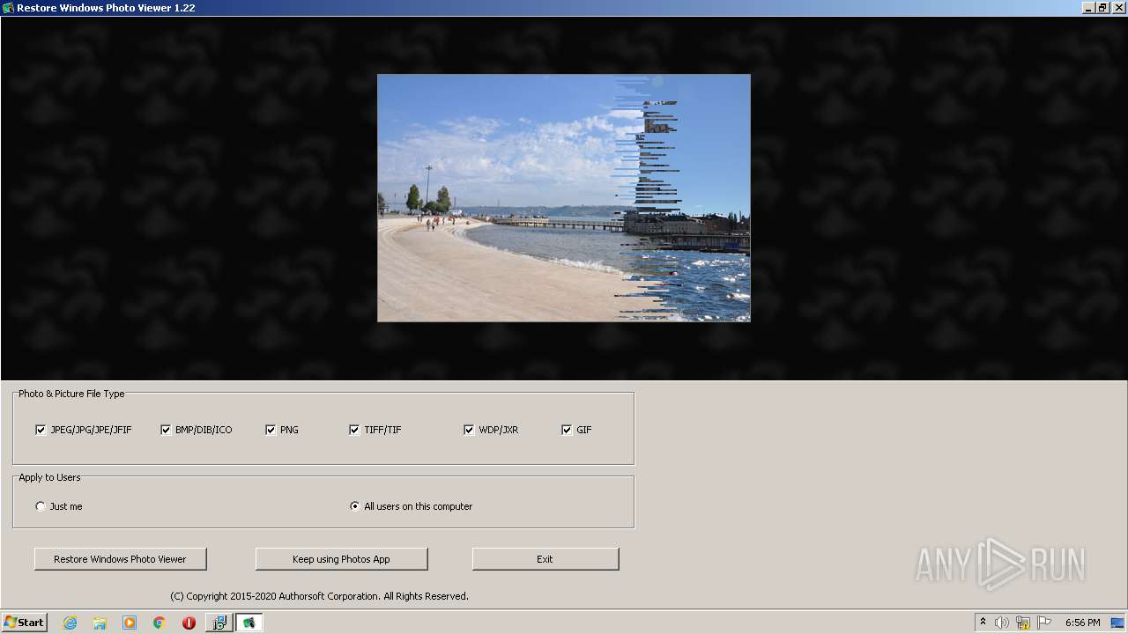Click the network status tray icon
1128x634 pixels.
[x=1023, y=623]
